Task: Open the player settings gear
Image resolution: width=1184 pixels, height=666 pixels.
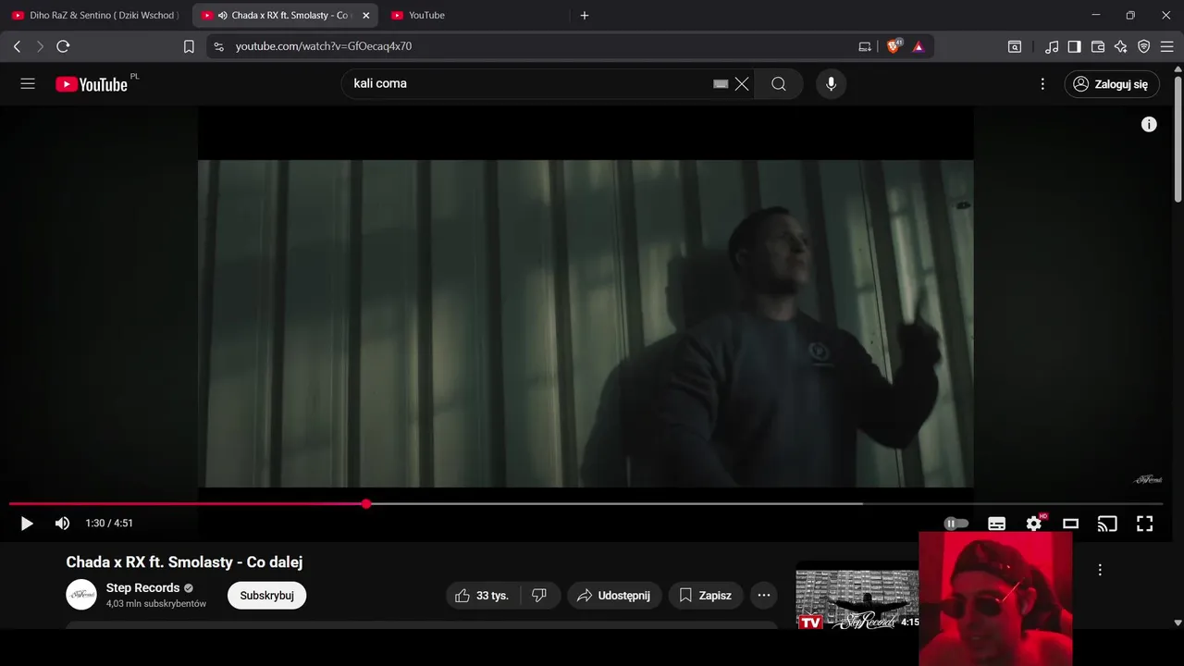Action: click(1034, 524)
